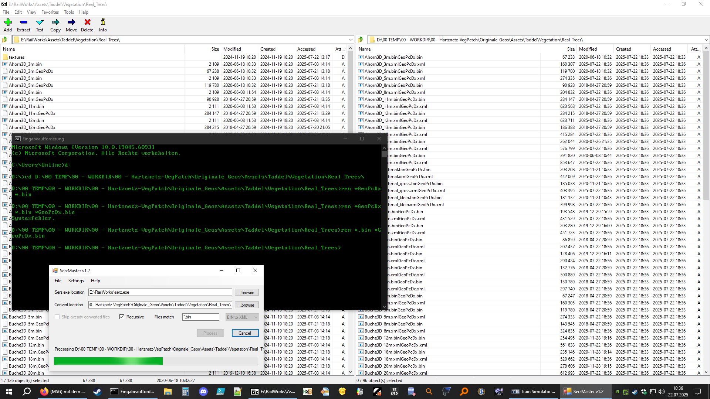Click browse next to Serz.exe location
Image resolution: width=710 pixels, height=399 pixels.
point(247,292)
